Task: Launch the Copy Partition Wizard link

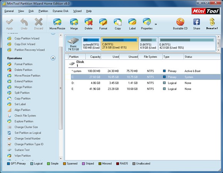Action: [x=27, y=38]
